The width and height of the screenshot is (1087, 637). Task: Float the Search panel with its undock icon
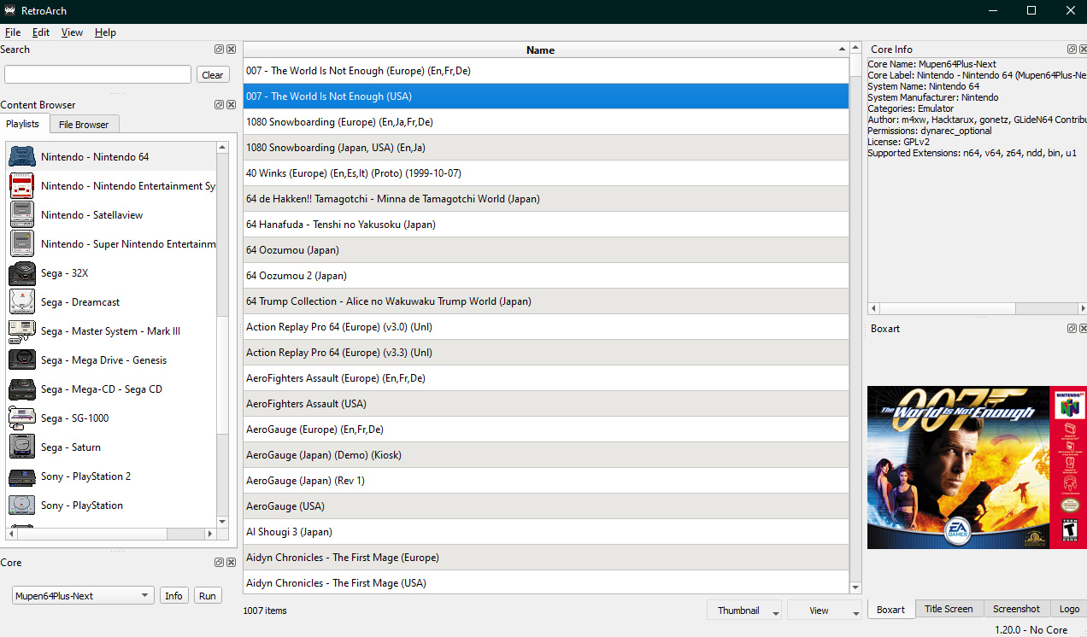[x=219, y=50]
